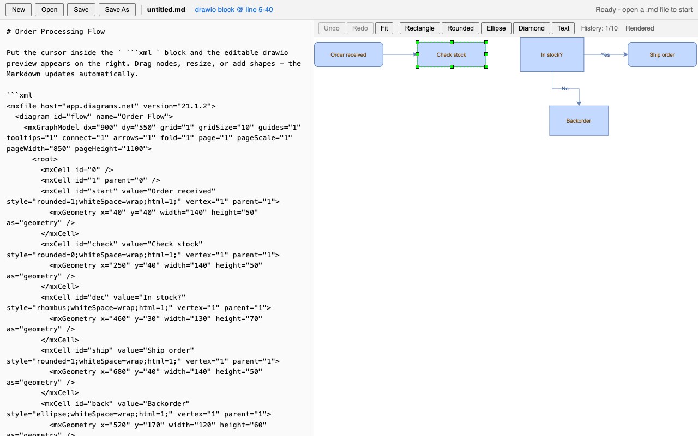
Task: Click the mxCell id="1" parent="0" line
Action: (100, 180)
